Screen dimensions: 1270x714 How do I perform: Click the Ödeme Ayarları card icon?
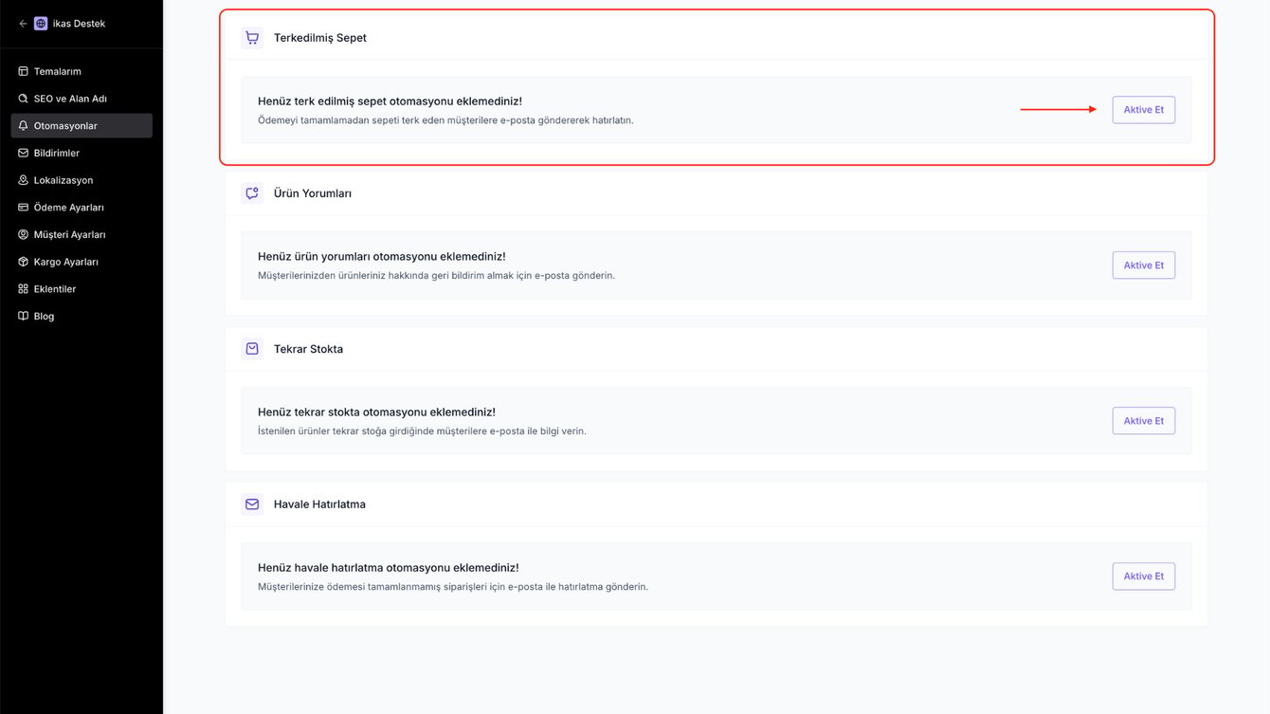tap(24, 208)
